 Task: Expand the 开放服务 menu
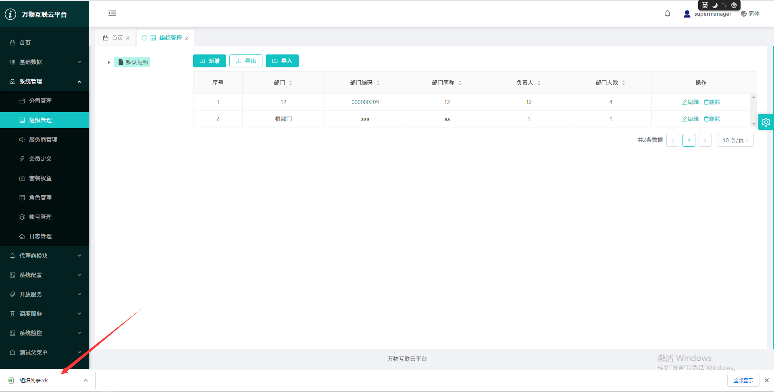(44, 294)
